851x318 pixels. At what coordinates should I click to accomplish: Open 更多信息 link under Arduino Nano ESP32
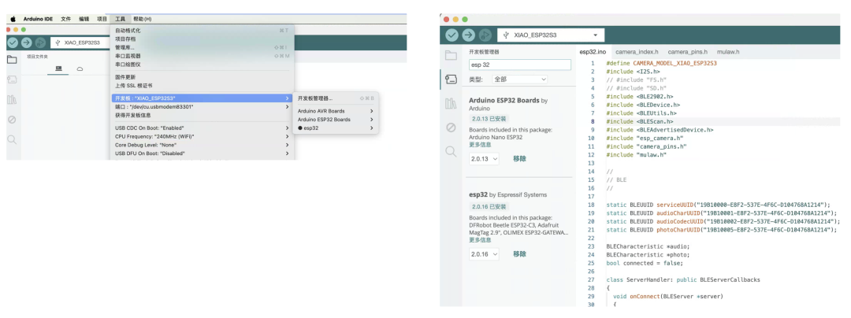point(481,145)
